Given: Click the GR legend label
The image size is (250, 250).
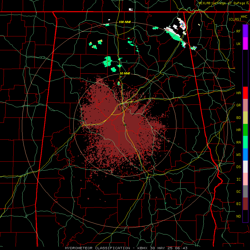Looking at the screenshot, I should (238, 105).
